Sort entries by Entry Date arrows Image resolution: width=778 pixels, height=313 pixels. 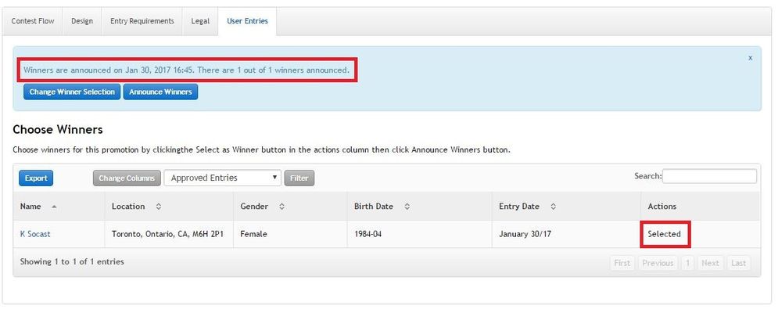[x=553, y=207]
